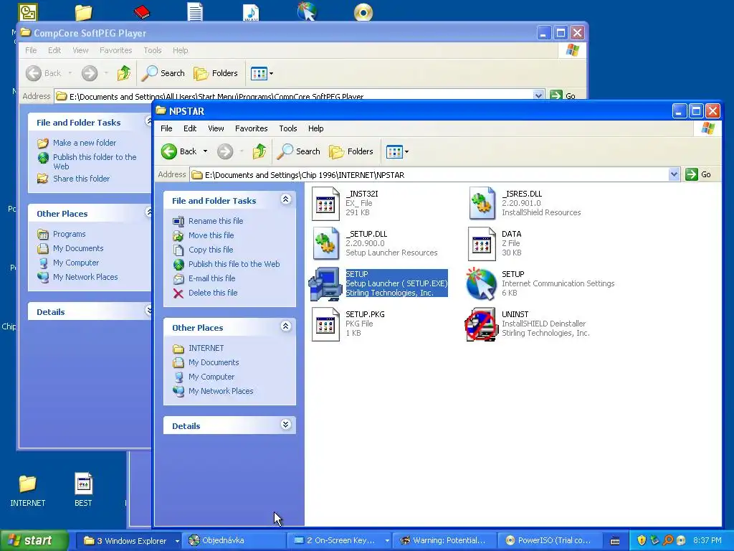Select the BEST desktop file icon
The height and width of the screenshot is (551, 734).
click(83, 484)
